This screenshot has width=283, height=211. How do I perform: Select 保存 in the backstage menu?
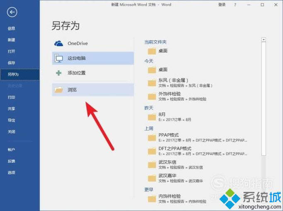(x=11, y=63)
